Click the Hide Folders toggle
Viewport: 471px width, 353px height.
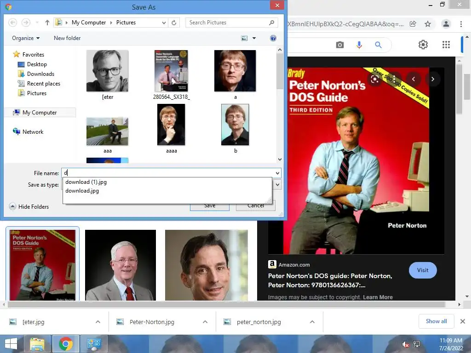coord(29,206)
